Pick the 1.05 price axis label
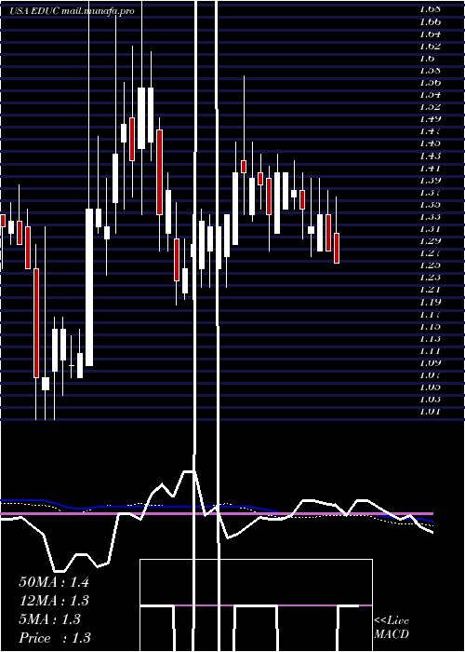Image resolution: width=465 pixels, height=652 pixels. pos(430,387)
